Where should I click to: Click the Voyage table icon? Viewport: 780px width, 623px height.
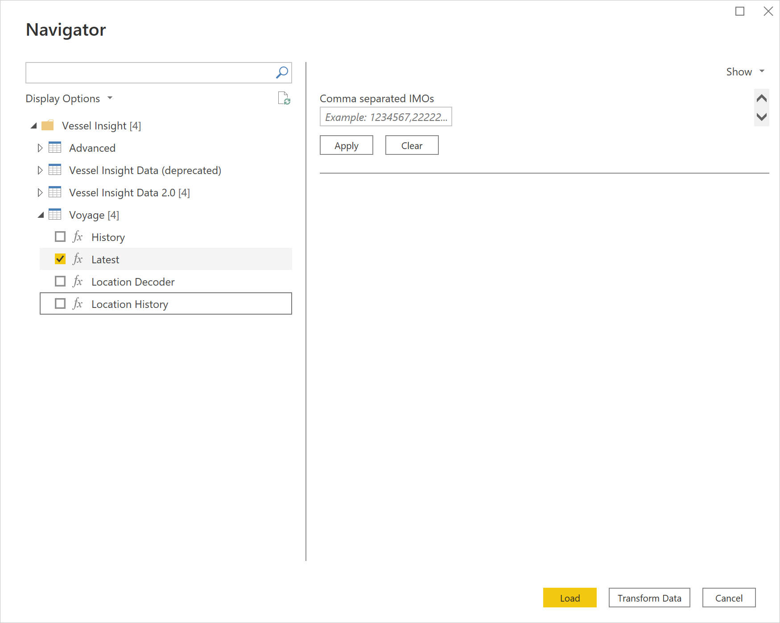coord(55,214)
